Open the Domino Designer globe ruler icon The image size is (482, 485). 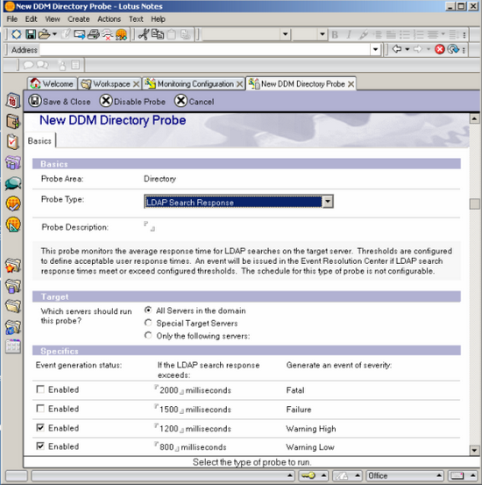click(x=13, y=225)
